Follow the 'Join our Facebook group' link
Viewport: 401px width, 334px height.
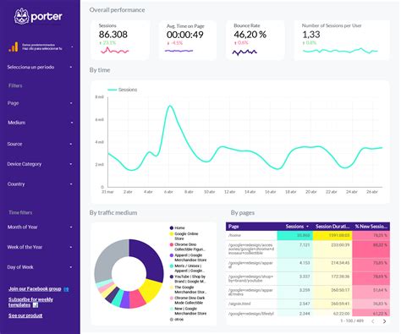[35, 289]
